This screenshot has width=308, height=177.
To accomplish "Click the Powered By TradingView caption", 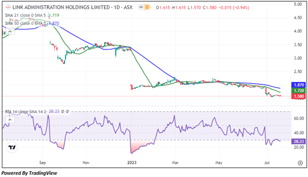I will pyautogui.click(x=29, y=173).
